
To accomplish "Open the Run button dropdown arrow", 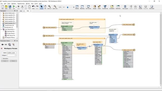I will tap(16, 7).
